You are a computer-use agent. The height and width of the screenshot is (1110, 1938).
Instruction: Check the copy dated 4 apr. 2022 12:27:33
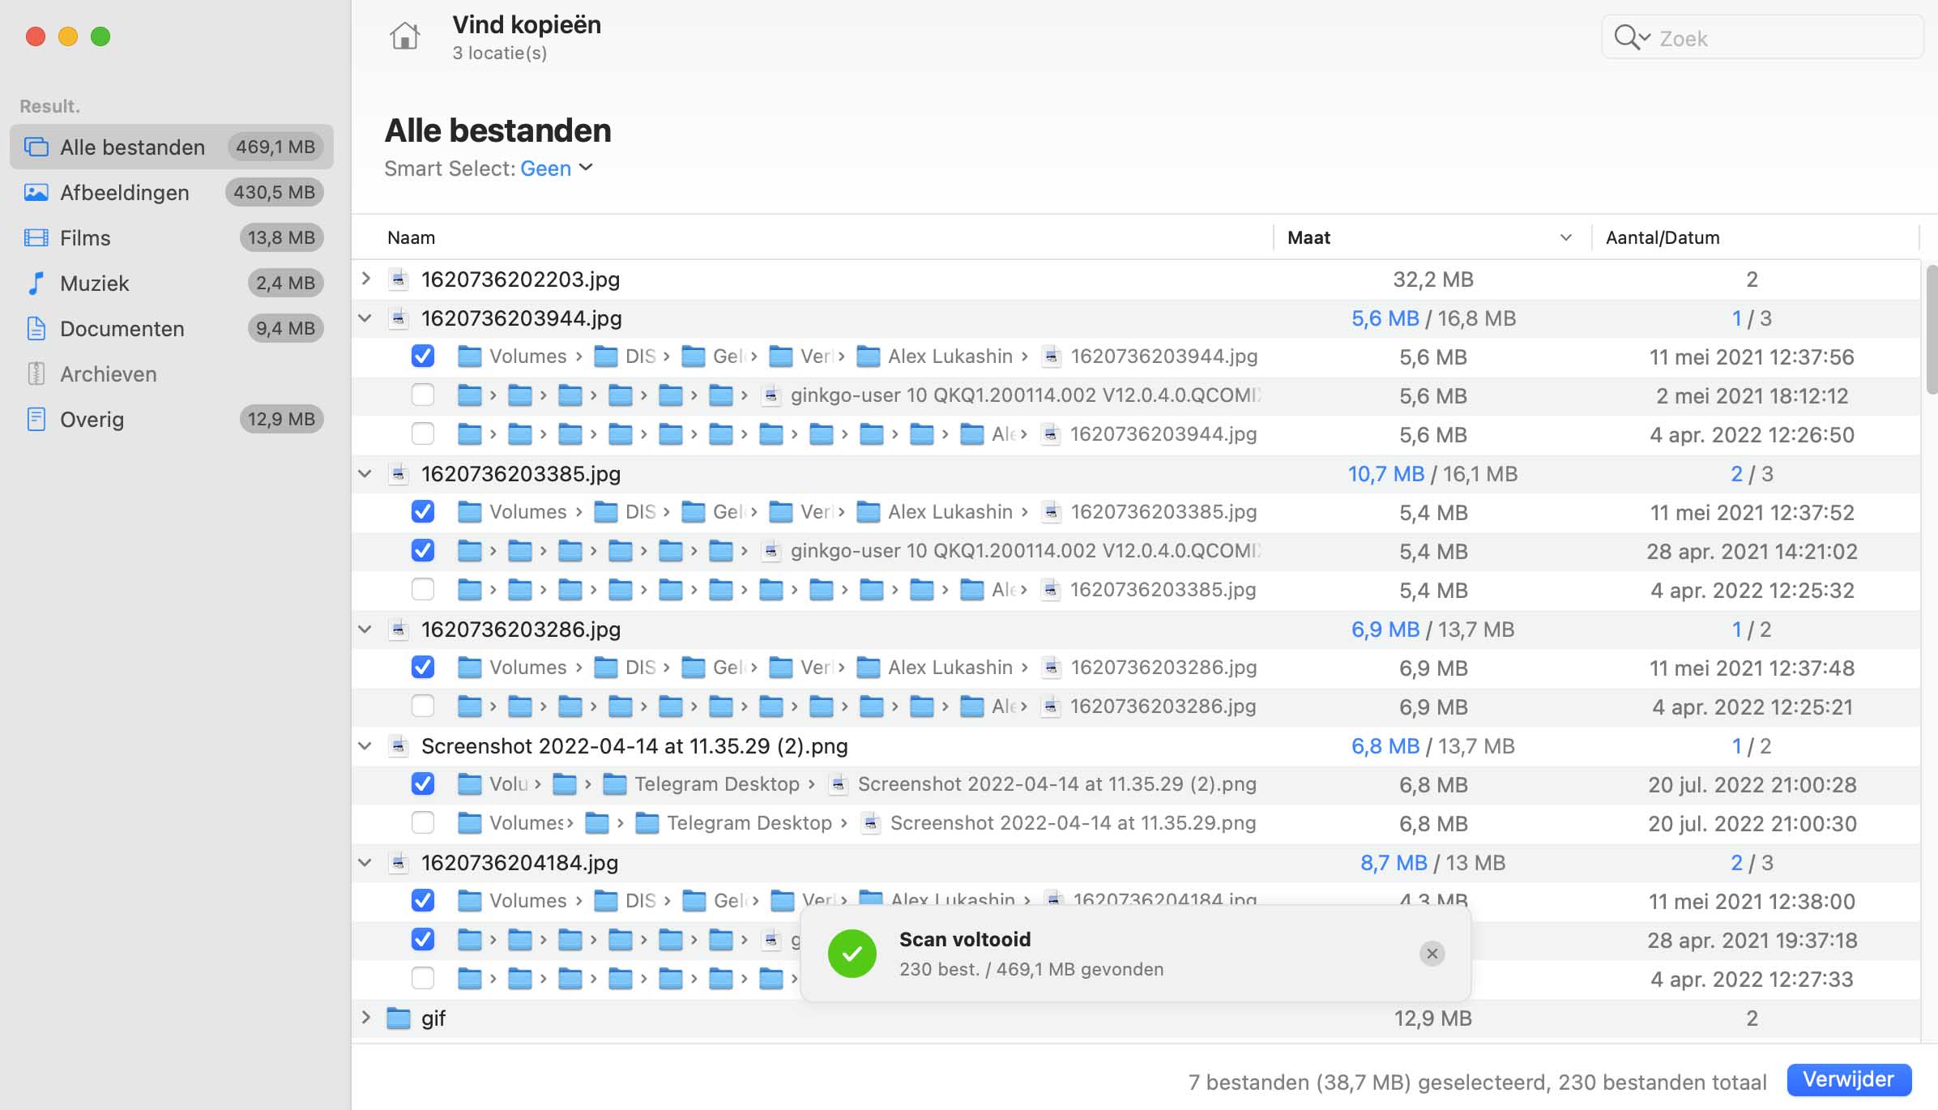point(423,979)
